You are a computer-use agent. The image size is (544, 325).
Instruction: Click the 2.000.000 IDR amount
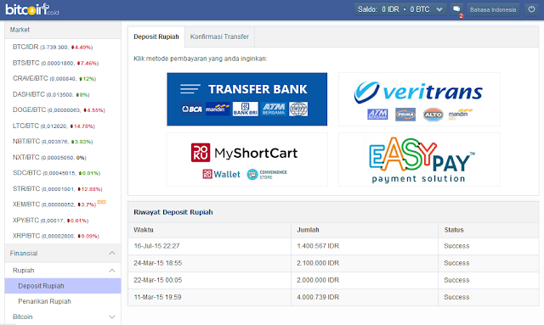318,280
